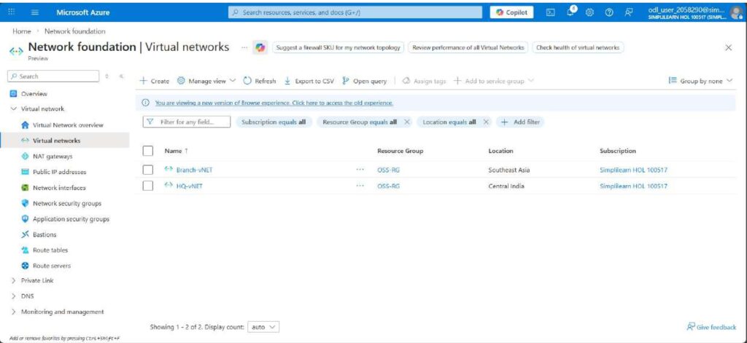Remove the Location equals all filter
The width and height of the screenshot is (747, 343).
(x=486, y=122)
